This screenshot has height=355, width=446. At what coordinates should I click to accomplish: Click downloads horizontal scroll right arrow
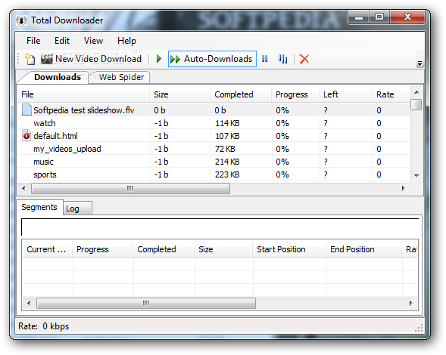pyautogui.click(x=403, y=188)
